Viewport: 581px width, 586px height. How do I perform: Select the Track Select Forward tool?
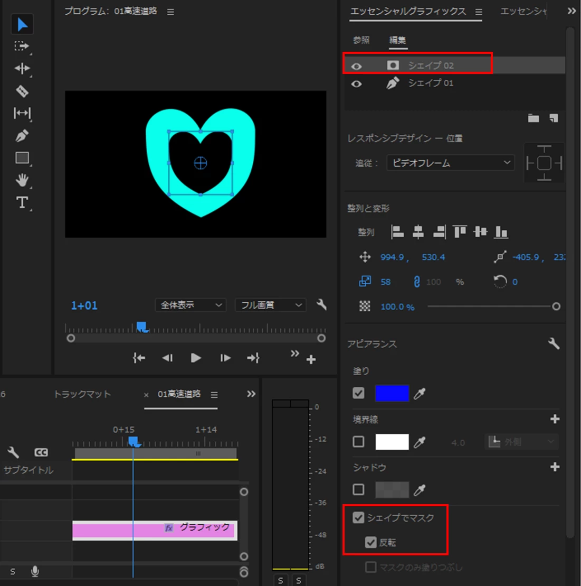(22, 46)
